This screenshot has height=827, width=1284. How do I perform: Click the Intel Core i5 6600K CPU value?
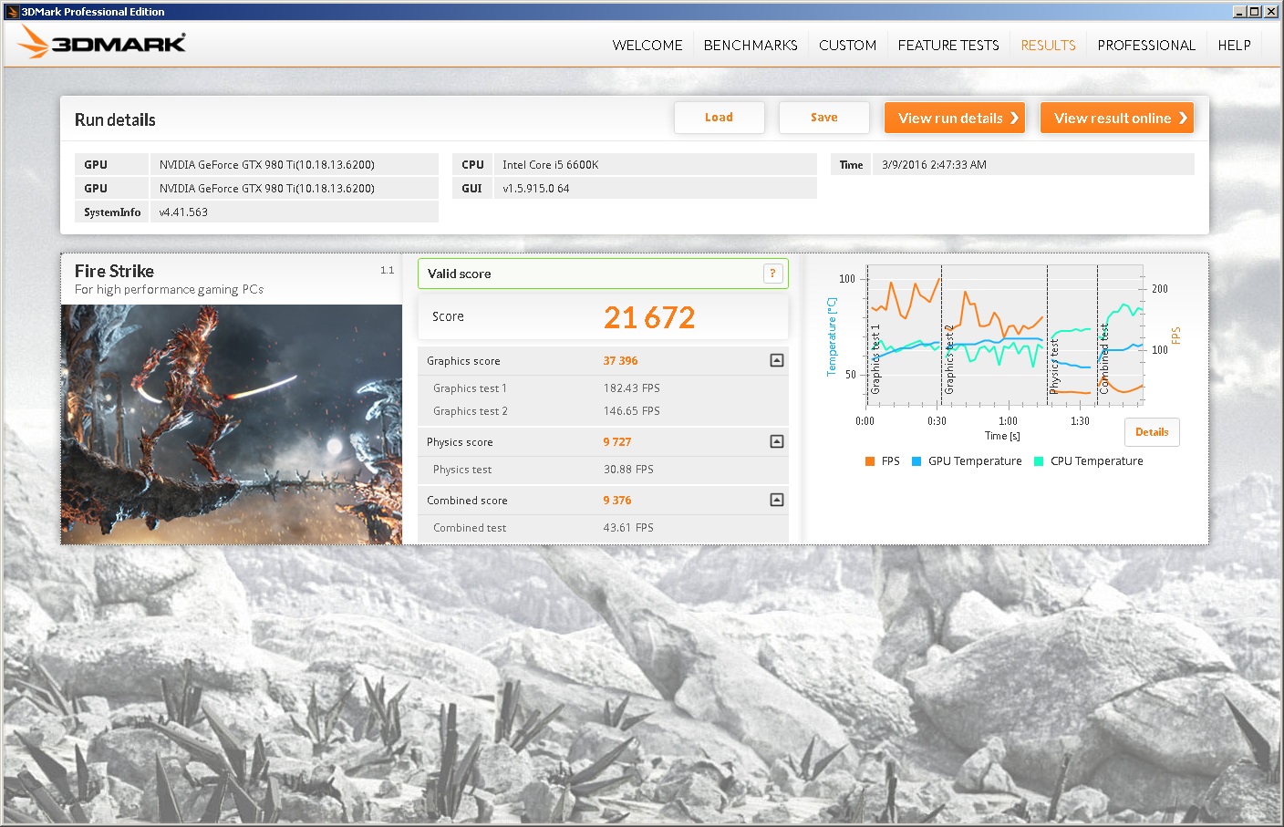551,165
